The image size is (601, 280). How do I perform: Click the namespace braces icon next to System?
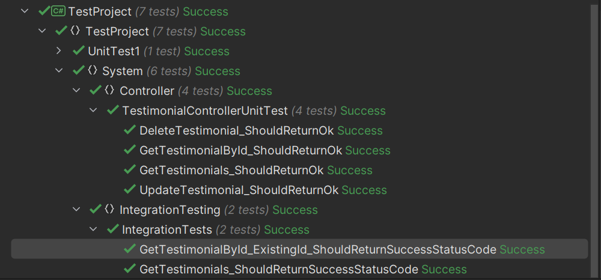coord(93,71)
